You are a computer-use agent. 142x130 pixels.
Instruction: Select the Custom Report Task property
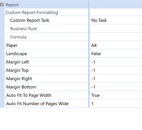(29, 20)
